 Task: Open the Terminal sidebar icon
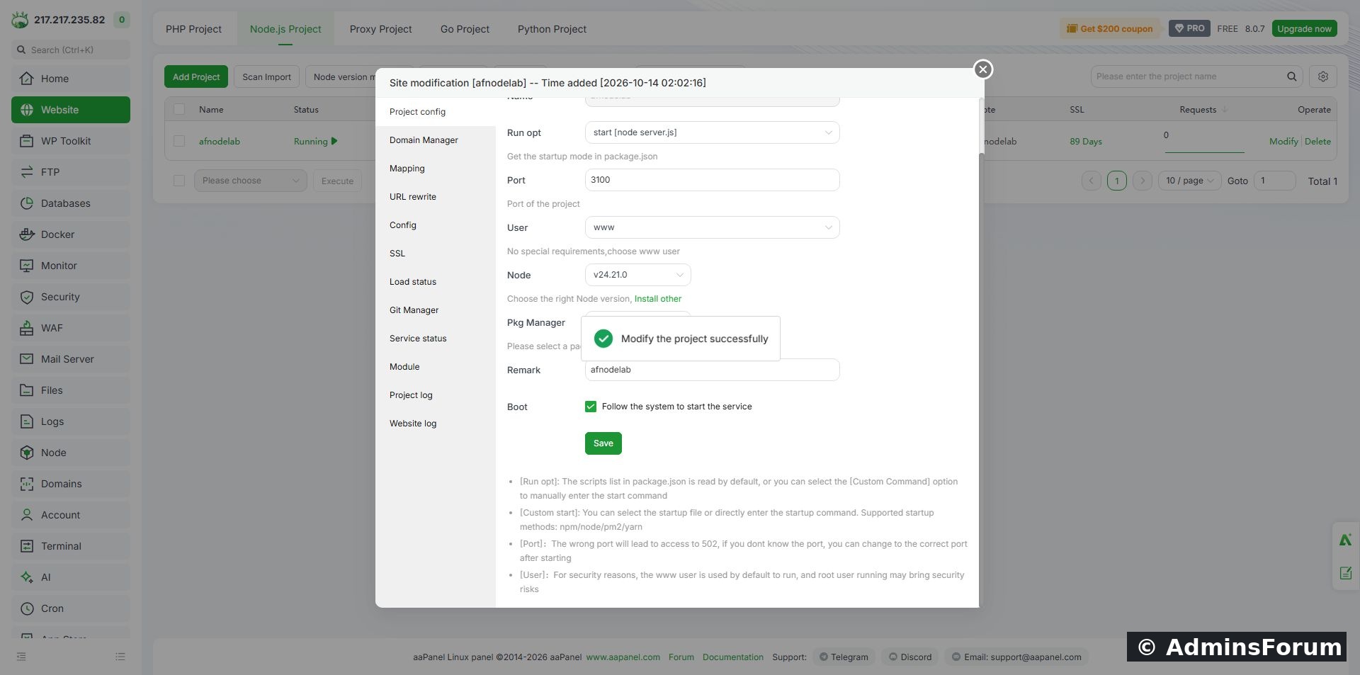point(27,546)
